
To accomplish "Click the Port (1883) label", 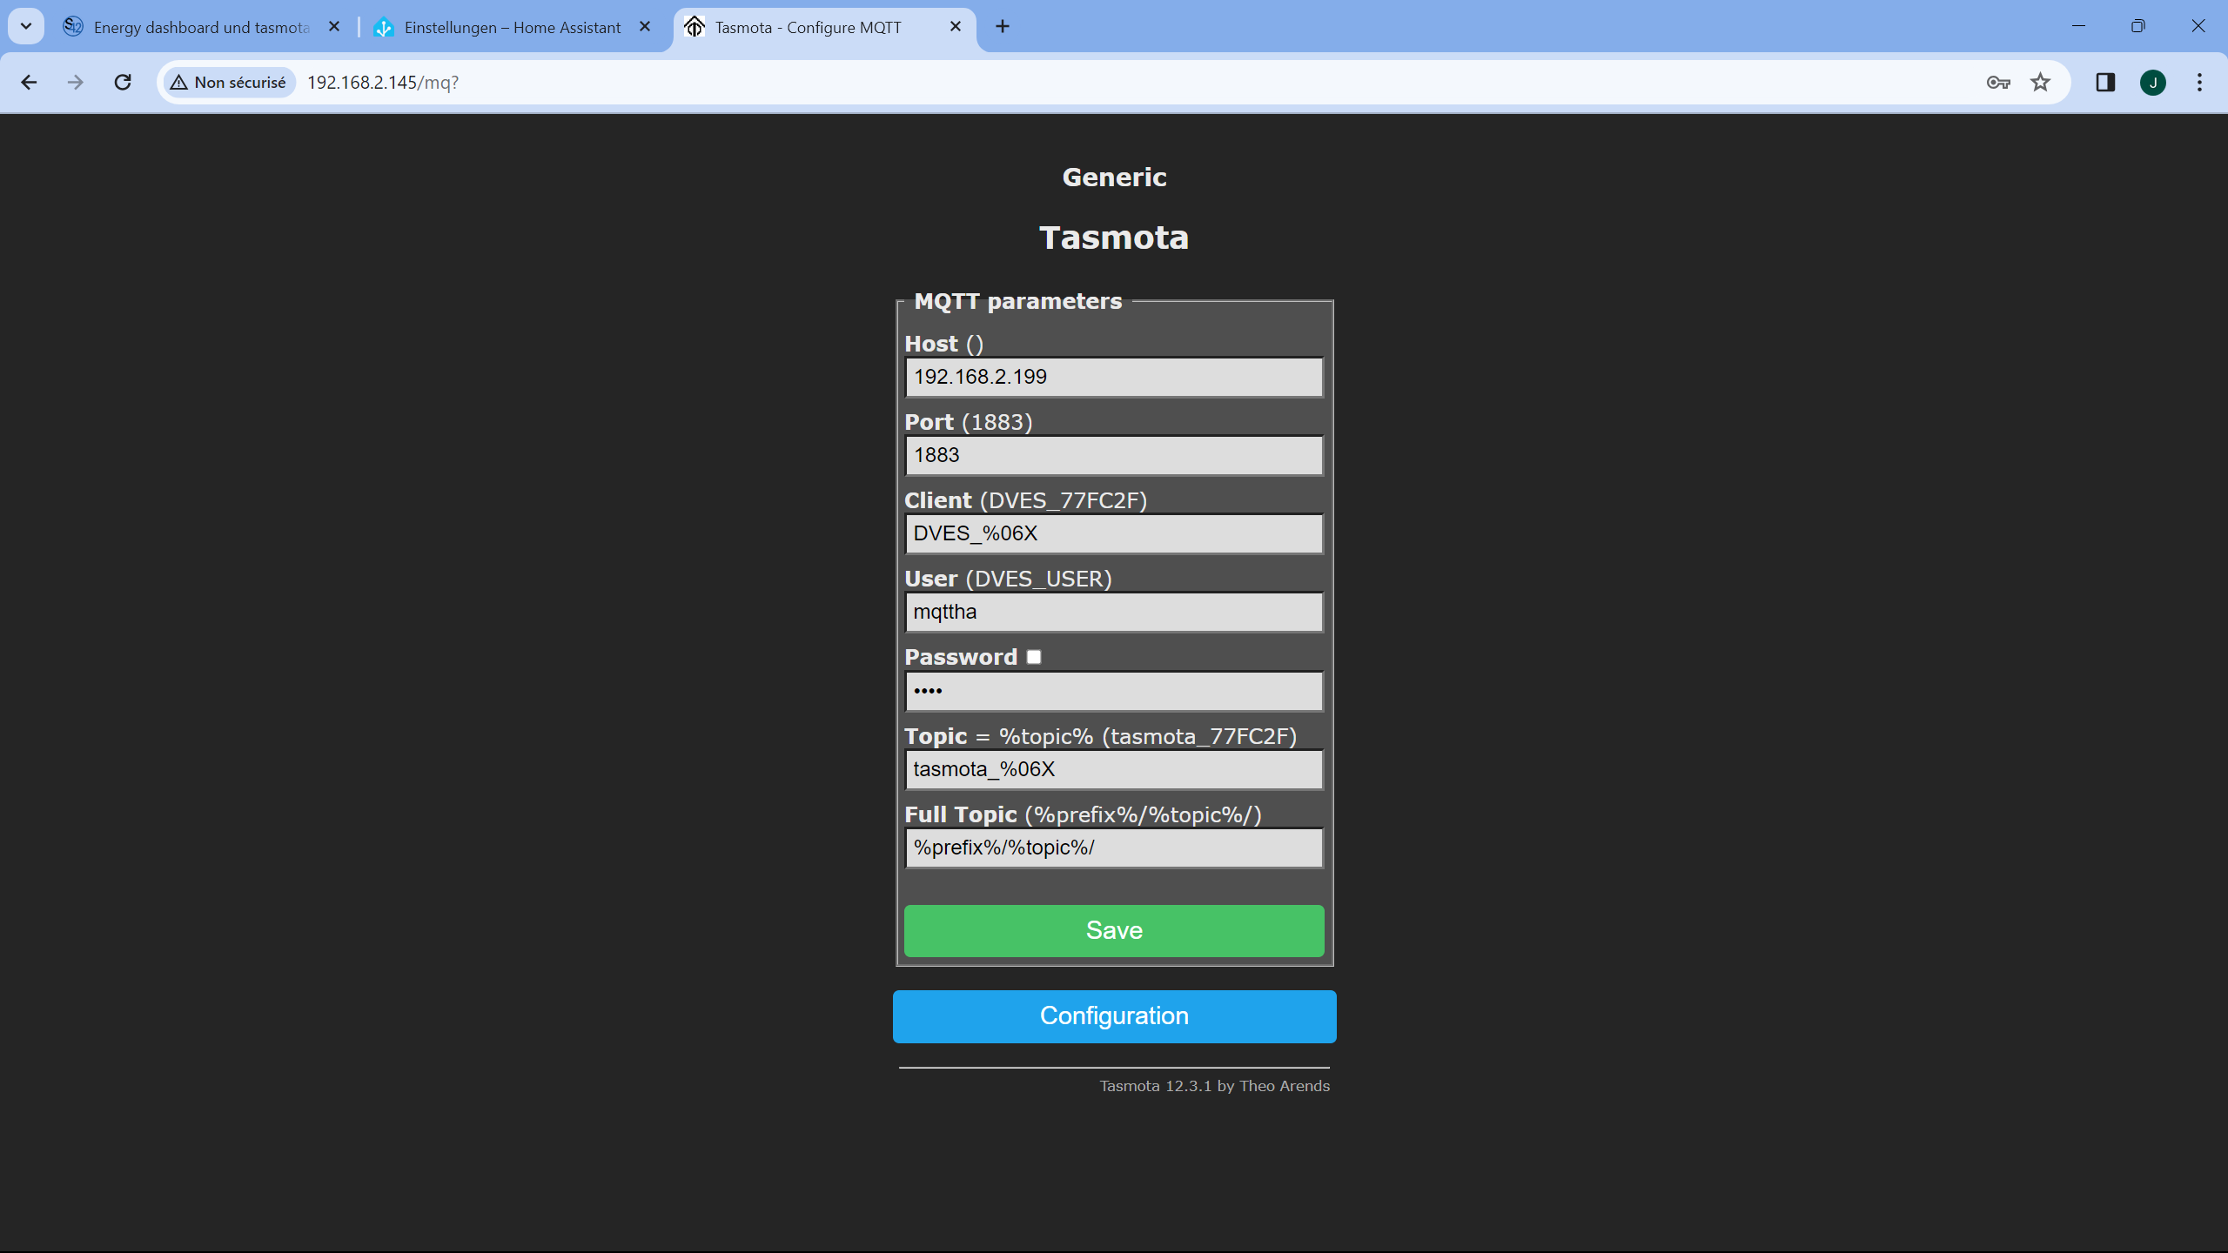I will [968, 422].
